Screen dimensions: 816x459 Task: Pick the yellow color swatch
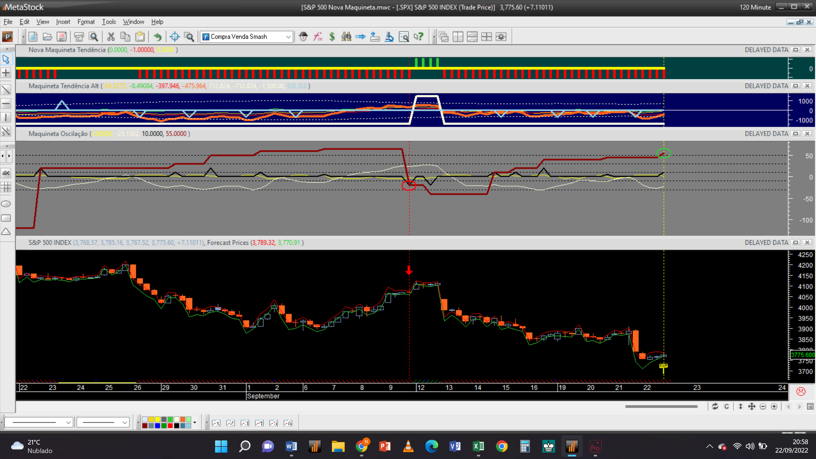click(x=157, y=419)
